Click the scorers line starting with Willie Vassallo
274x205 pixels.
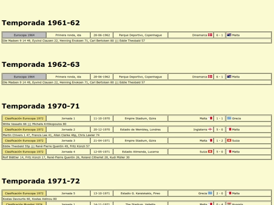pyautogui.click(x=137, y=124)
